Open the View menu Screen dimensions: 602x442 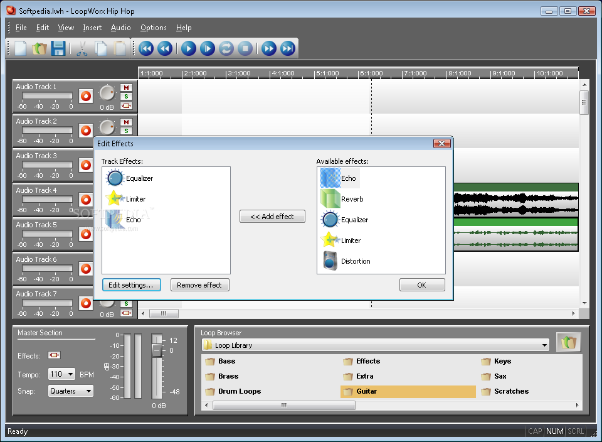click(x=66, y=28)
